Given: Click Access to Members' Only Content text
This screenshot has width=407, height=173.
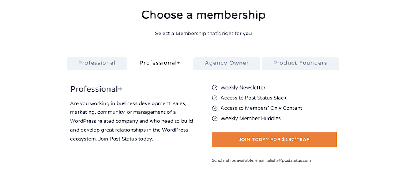Looking at the screenshot, I should pos(261,108).
